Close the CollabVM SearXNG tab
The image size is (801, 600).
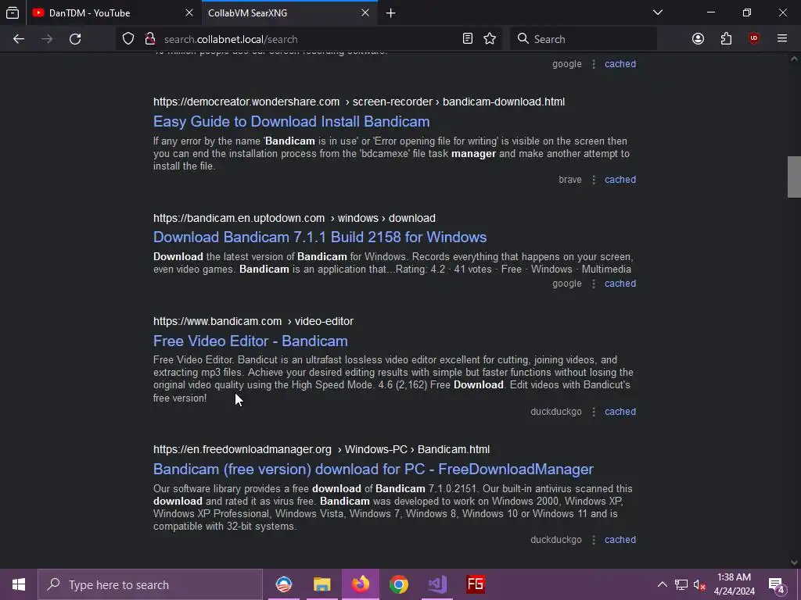tap(365, 12)
